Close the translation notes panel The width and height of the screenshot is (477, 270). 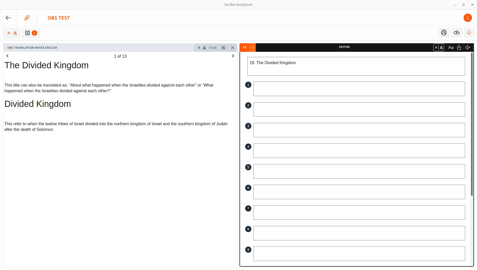(x=232, y=48)
